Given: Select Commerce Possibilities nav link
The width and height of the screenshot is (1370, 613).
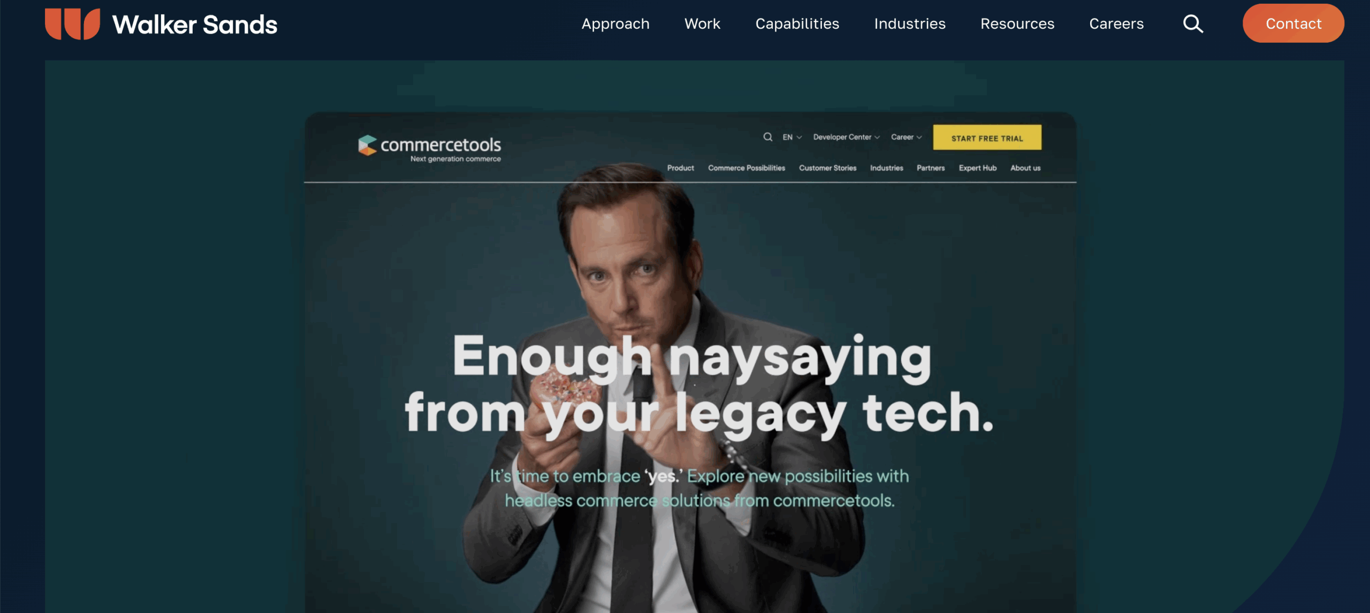Looking at the screenshot, I should [747, 168].
